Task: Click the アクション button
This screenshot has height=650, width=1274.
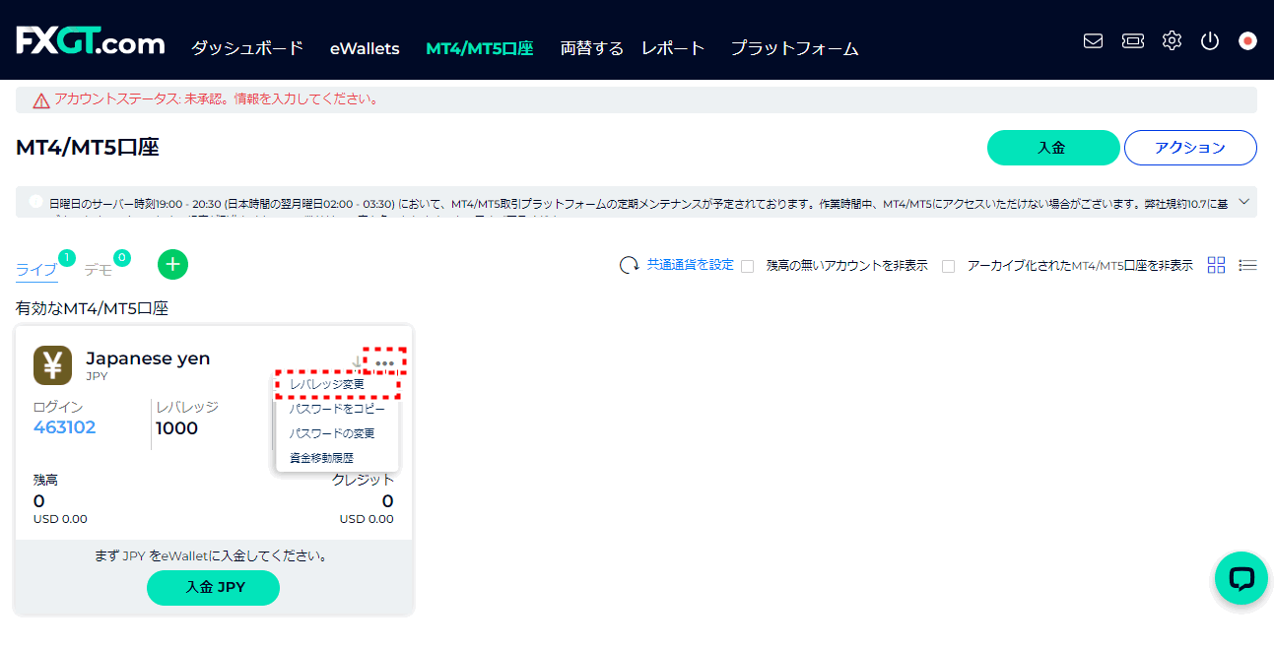Action: click(x=1190, y=148)
